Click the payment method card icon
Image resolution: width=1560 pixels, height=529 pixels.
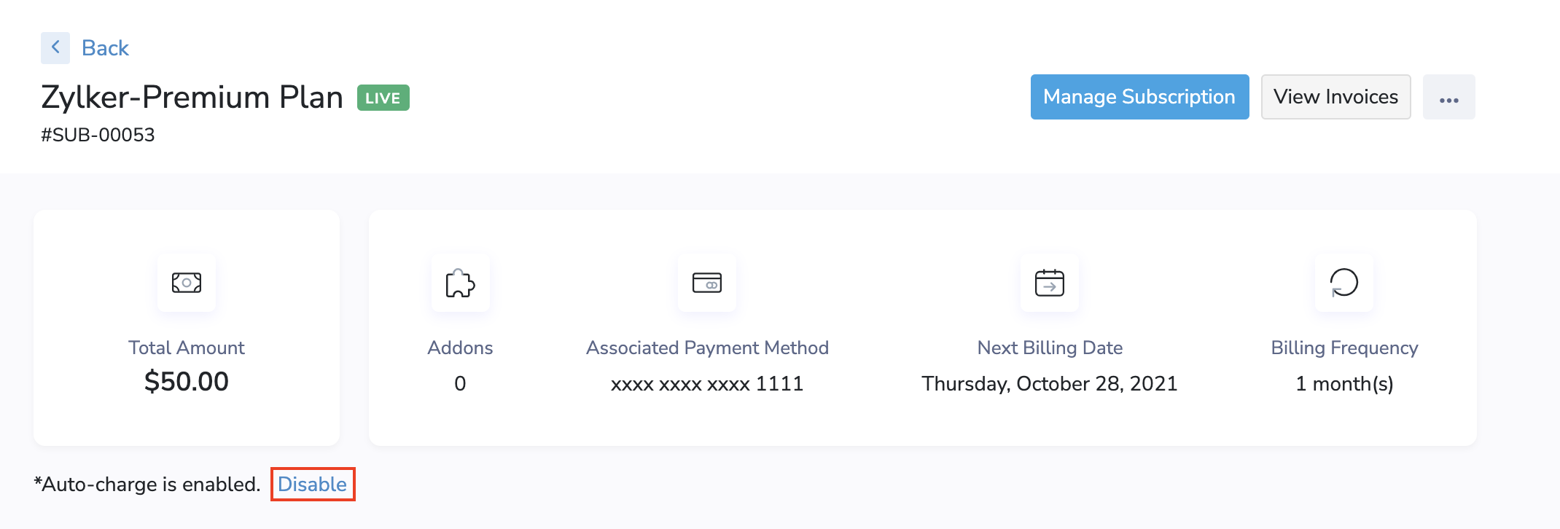click(706, 283)
